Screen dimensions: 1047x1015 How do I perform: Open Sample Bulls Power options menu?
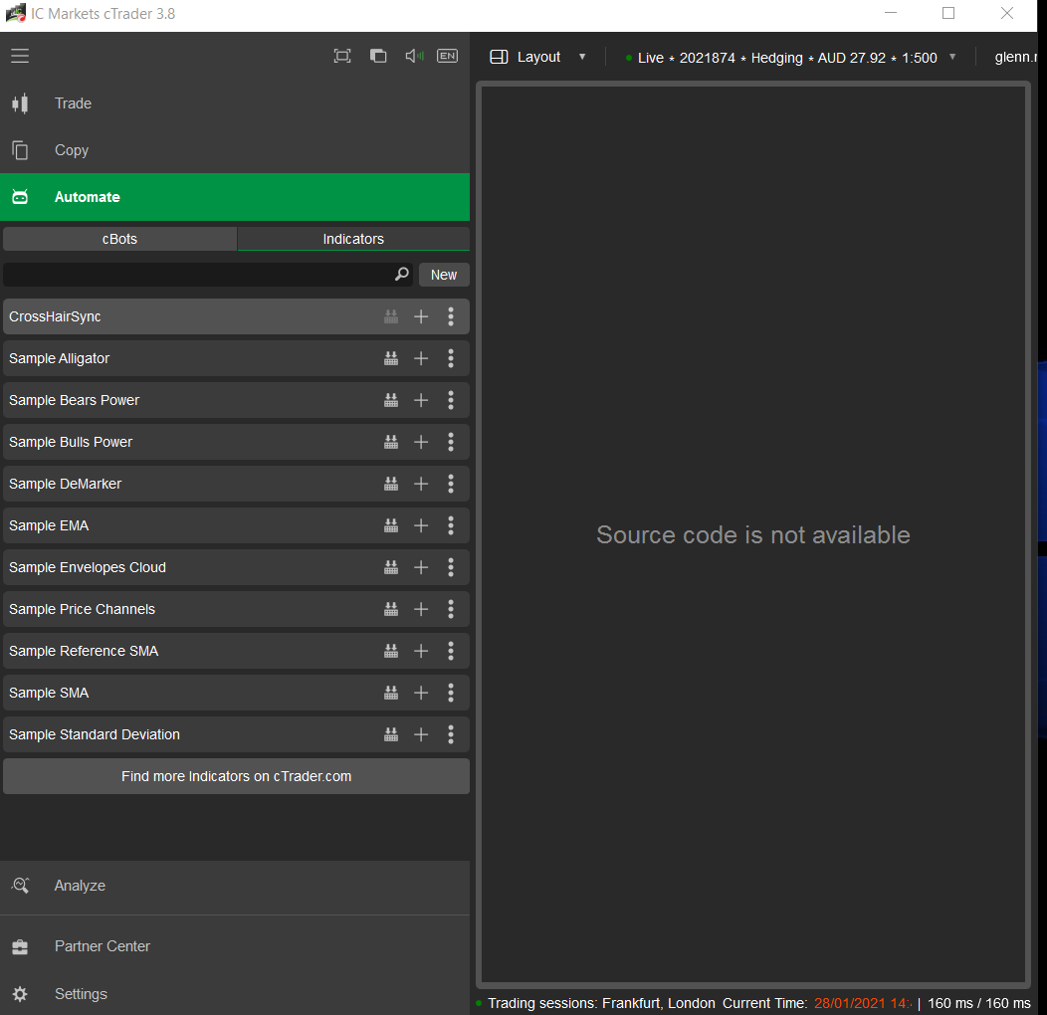pos(451,442)
